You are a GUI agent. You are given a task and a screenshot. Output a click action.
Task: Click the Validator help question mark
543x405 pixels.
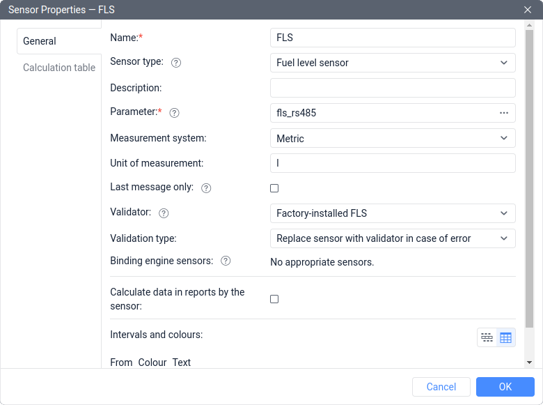(164, 213)
